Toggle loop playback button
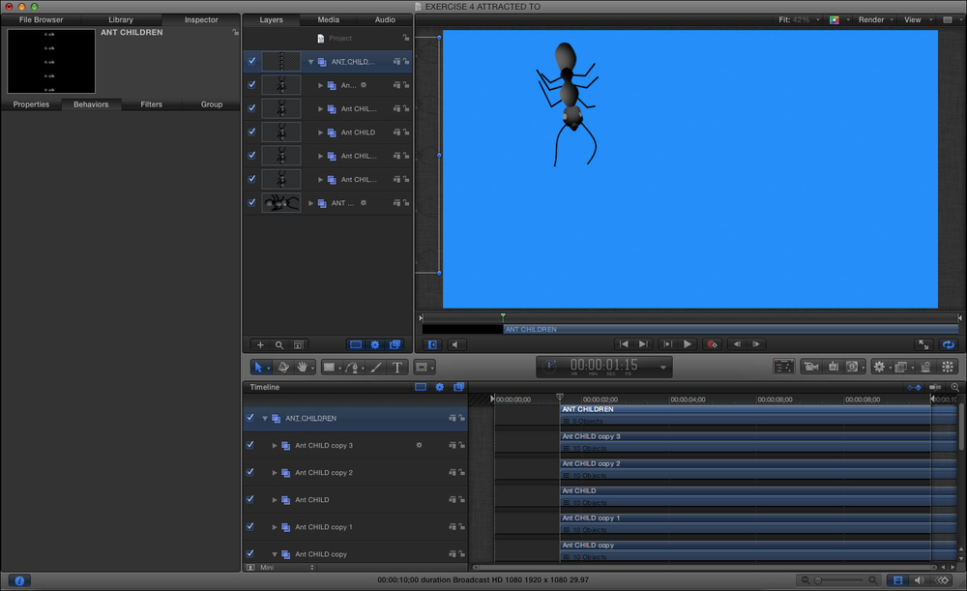The height and width of the screenshot is (591, 967). point(948,343)
